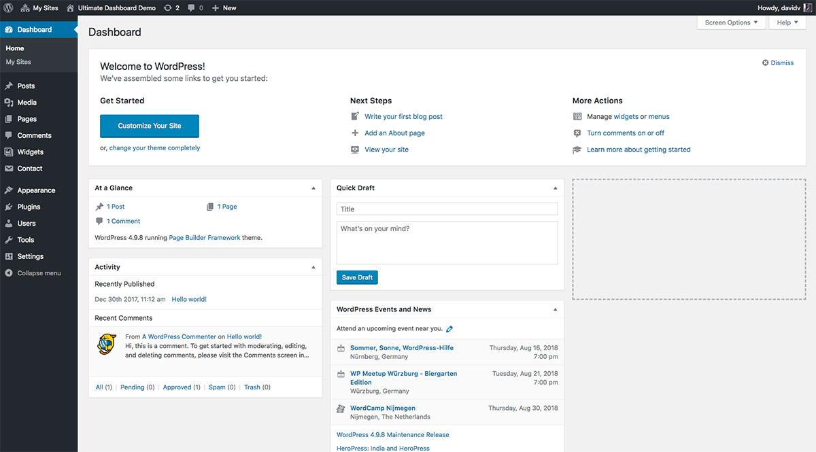Screen dimensions: 816x452
Task: Click the Pages sidebar icon
Action: 9,119
